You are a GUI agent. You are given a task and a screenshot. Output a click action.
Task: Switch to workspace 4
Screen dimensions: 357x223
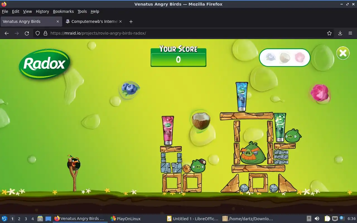[x=32, y=219]
